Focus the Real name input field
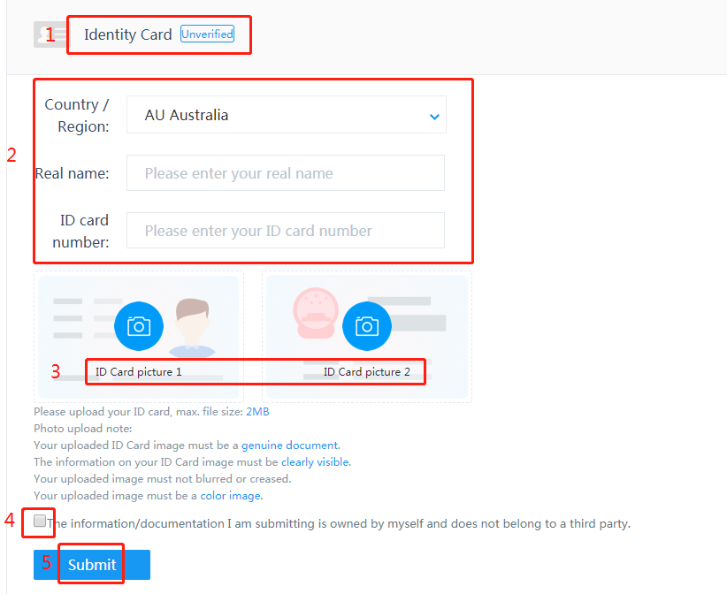The height and width of the screenshot is (594, 727). (x=286, y=173)
